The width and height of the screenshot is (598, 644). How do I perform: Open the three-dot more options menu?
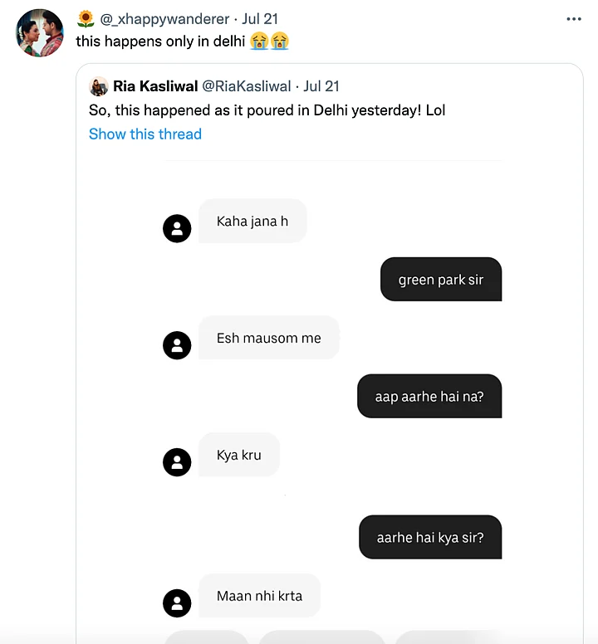pyautogui.click(x=574, y=19)
